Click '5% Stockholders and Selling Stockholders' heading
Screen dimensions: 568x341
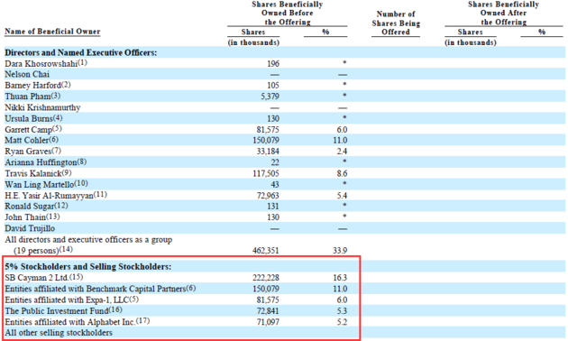(x=88, y=267)
